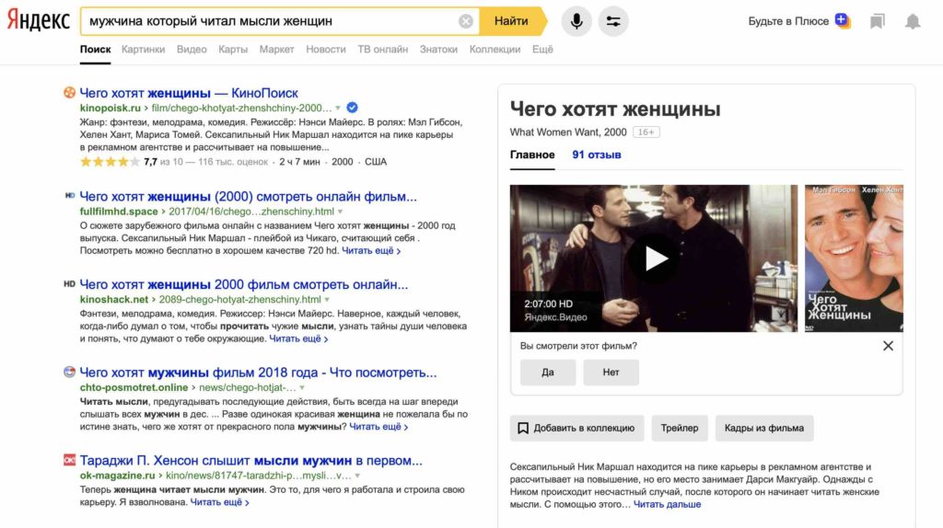This screenshot has height=528, width=943.
Task: Click KinoPoisk favicon beside first result
Action: (x=70, y=93)
